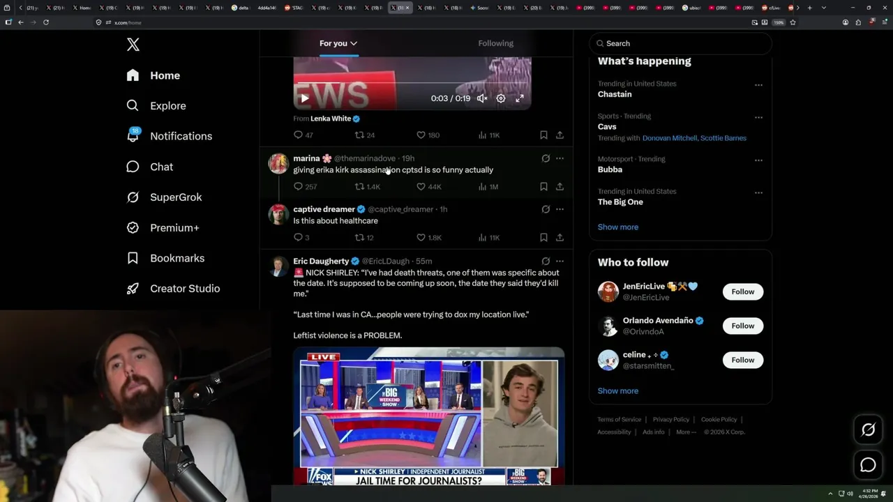This screenshot has height=502, width=893.
Task: Like marina's post with 44K likes
Action: coord(429,187)
